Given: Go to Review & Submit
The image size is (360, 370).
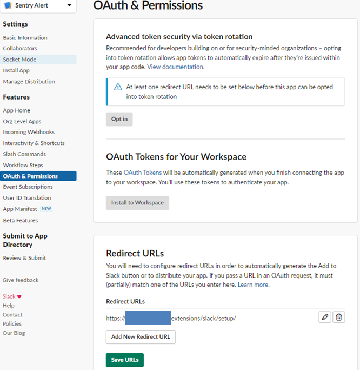Looking at the screenshot, I should [x=24, y=258].
